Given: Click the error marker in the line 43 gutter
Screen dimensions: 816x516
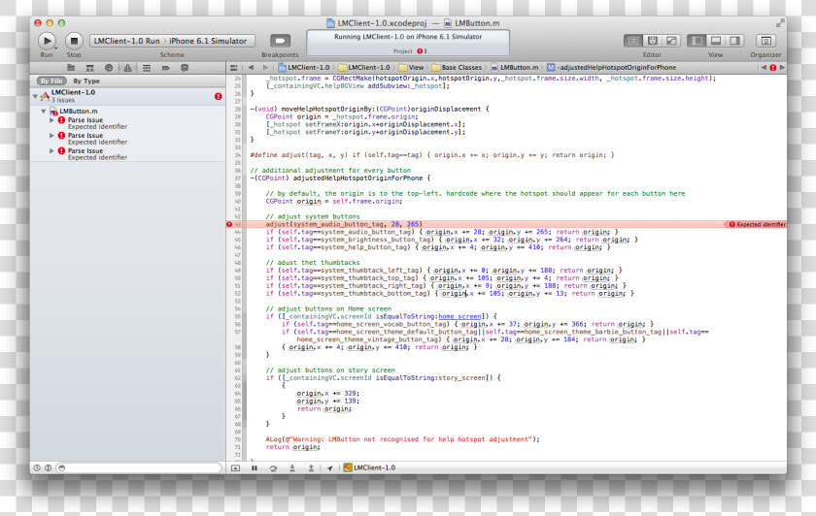Looking at the screenshot, I should pos(229,224).
